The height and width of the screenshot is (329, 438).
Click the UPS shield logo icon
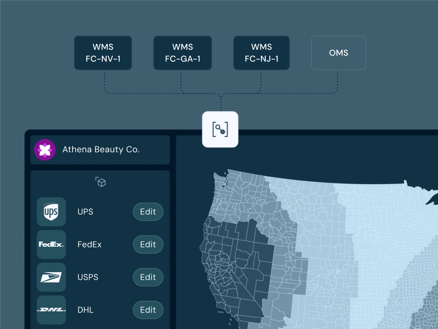(51, 212)
